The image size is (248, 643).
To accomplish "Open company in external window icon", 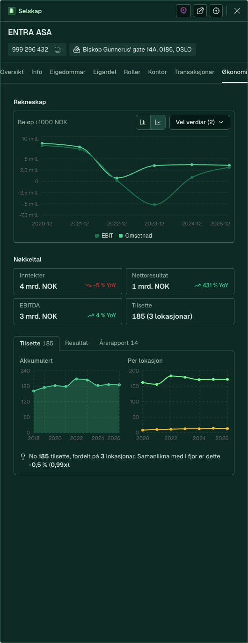I will coord(200,11).
